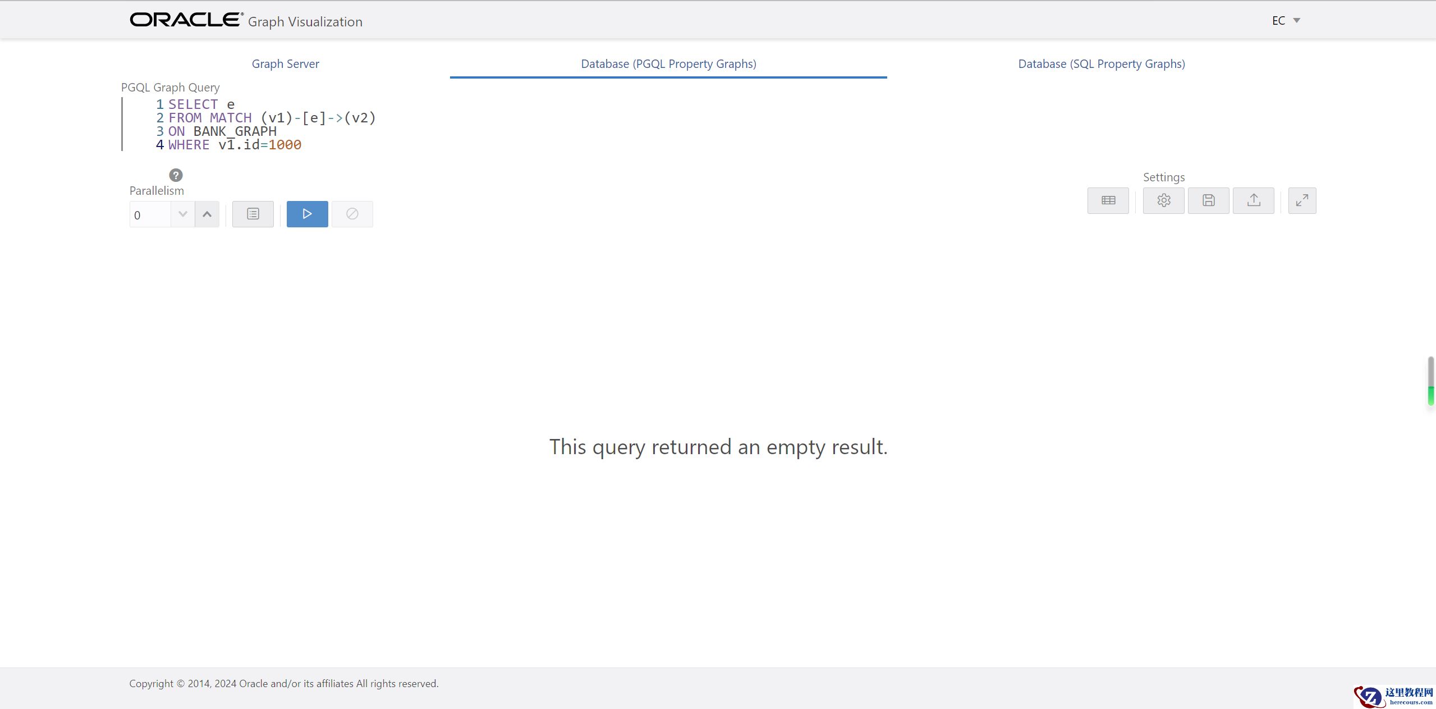Viewport: 1436px width, 709px height.
Task: Open the Settings gear icon
Action: pyautogui.click(x=1163, y=200)
